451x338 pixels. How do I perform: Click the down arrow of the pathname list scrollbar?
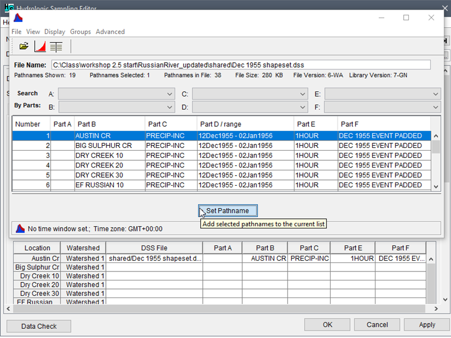436,187
